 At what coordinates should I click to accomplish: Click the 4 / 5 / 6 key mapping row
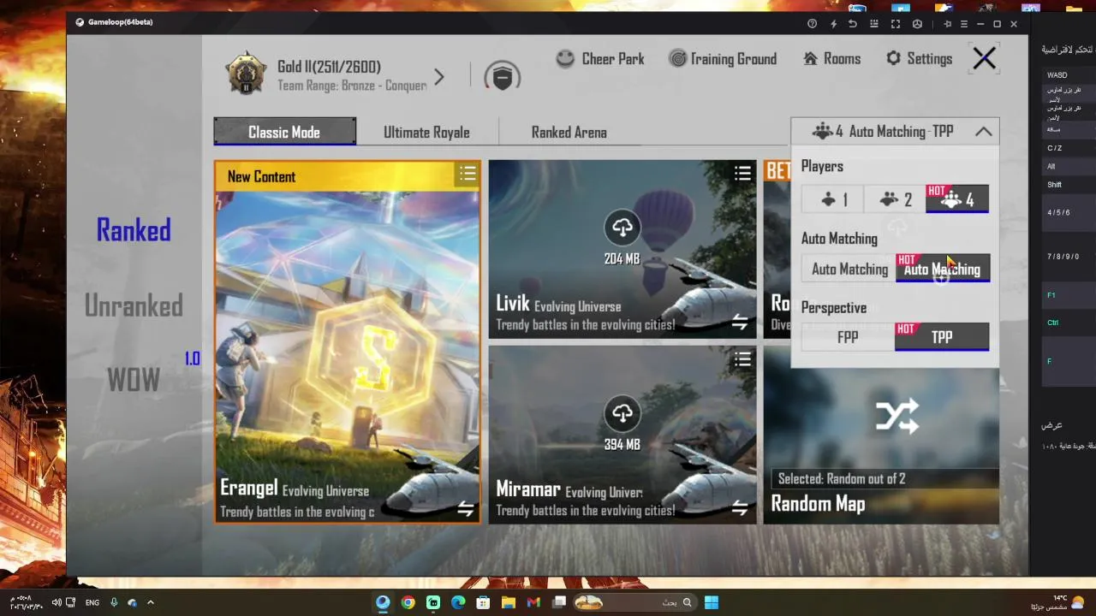click(1069, 212)
